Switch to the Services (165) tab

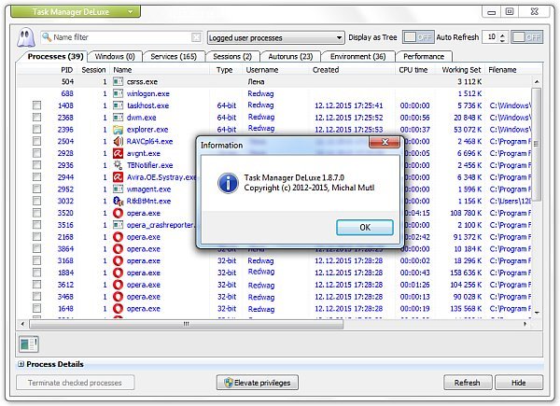(x=174, y=56)
